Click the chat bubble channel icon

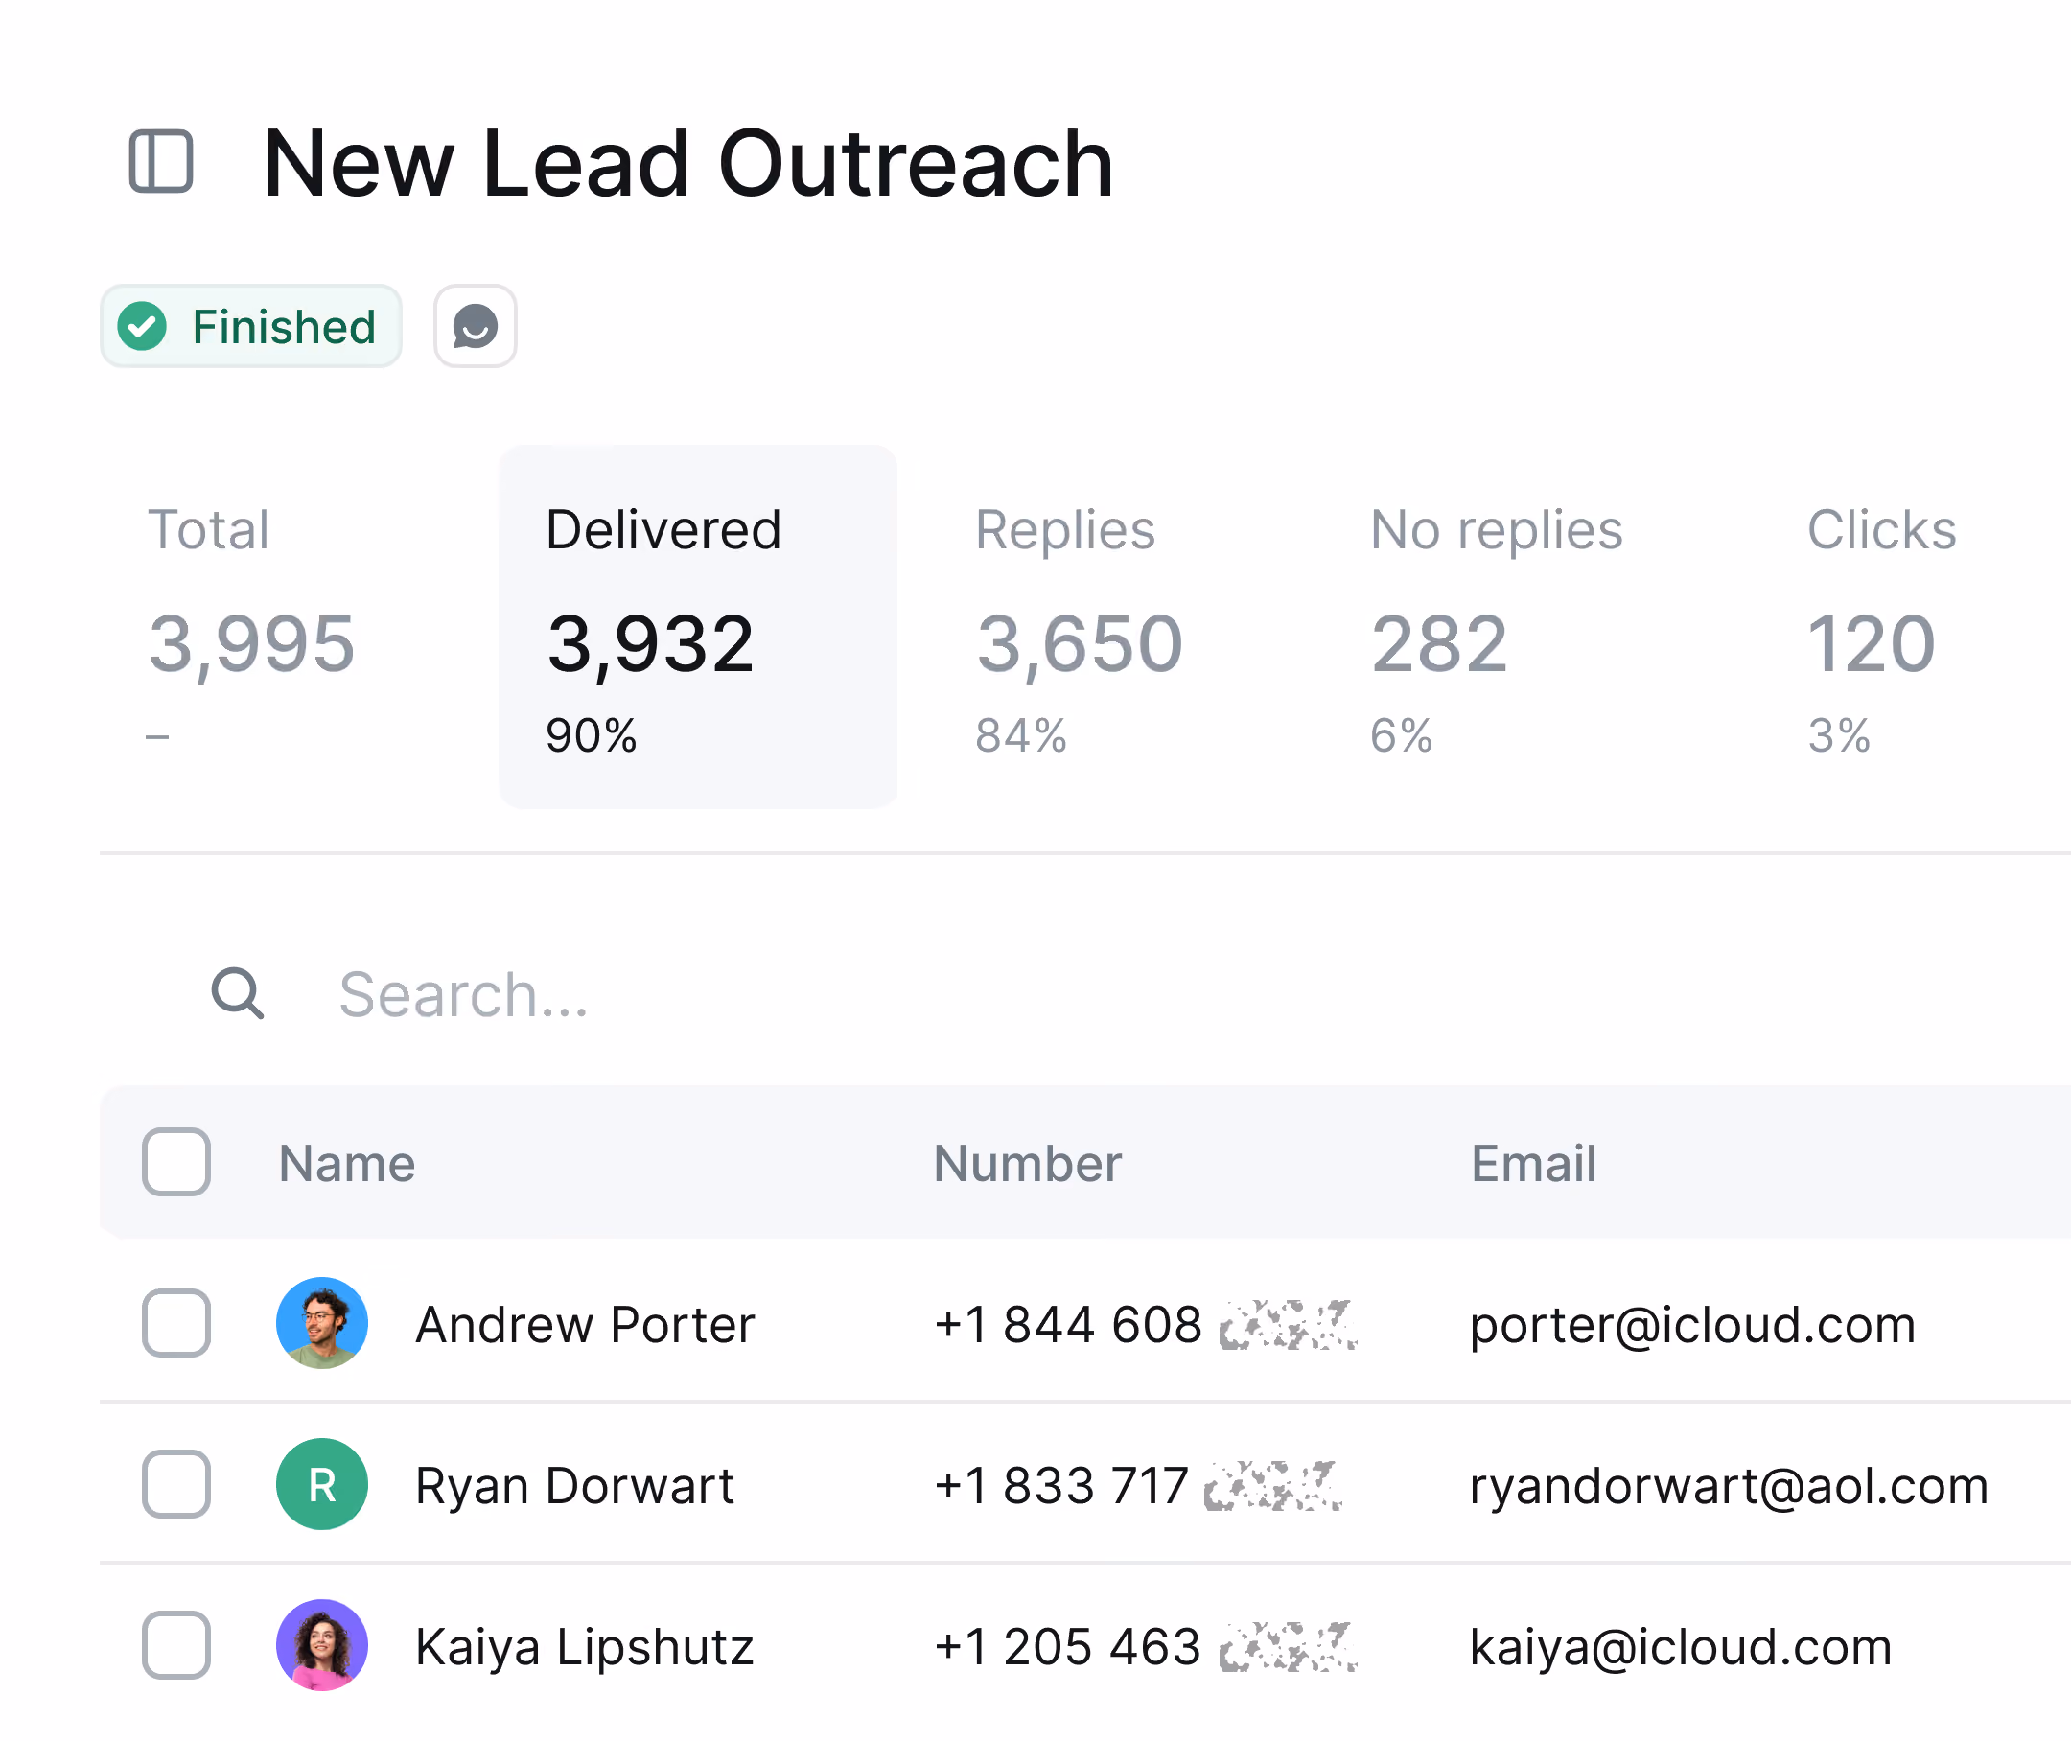475,327
